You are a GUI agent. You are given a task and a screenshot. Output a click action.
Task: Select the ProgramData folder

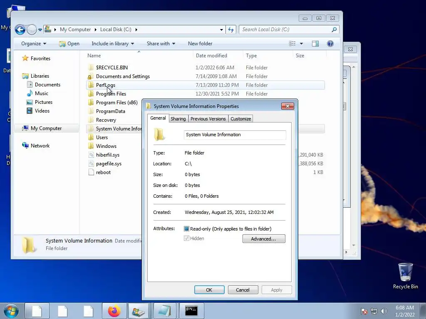pyautogui.click(x=111, y=111)
